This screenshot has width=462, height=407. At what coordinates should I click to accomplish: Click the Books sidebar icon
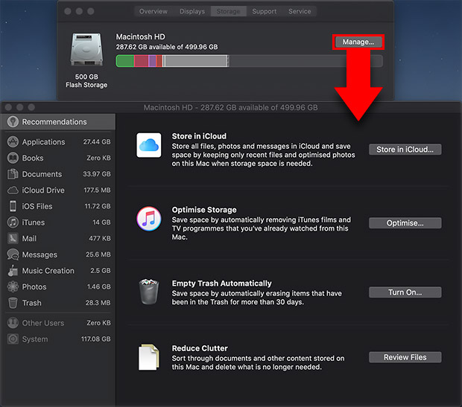click(x=13, y=158)
